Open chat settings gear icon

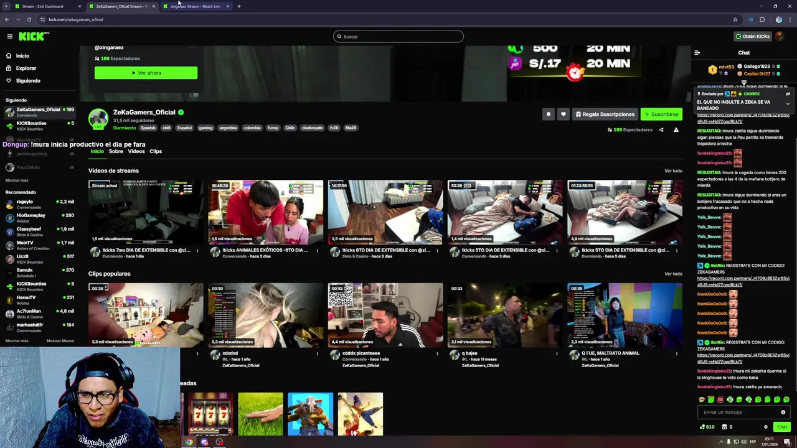tap(765, 427)
